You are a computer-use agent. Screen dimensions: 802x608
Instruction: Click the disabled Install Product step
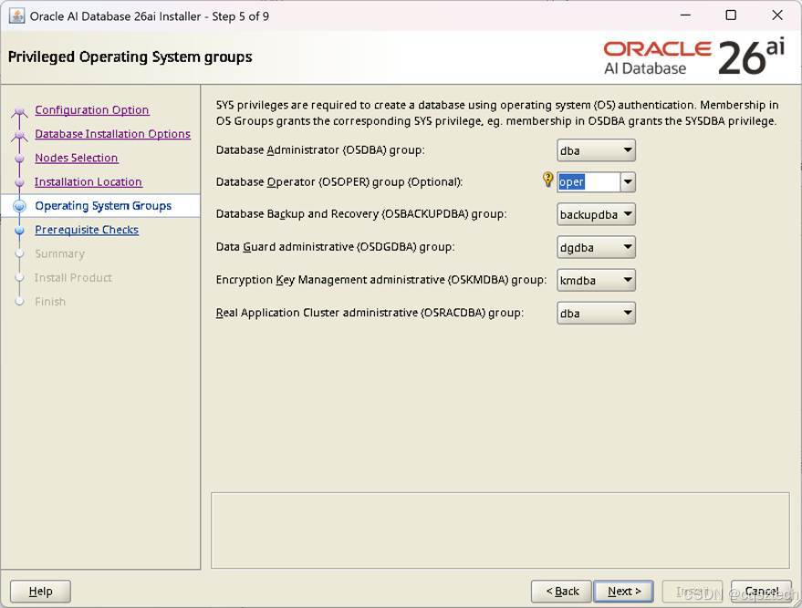(73, 277)
